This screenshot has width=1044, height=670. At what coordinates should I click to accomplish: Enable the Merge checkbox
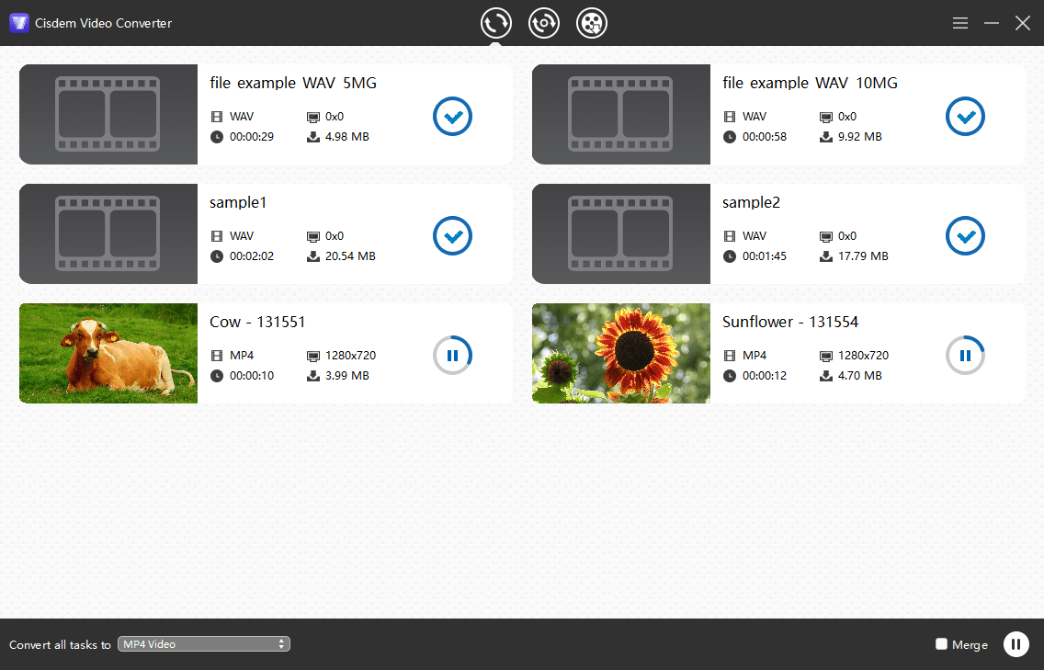[941, 644]
